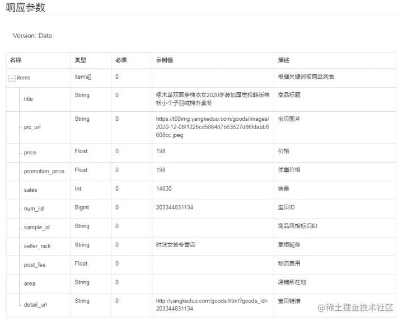Click the description 销量
Image resolution: width=403 pixels, height=322 pixels.
tap(283, 189)
